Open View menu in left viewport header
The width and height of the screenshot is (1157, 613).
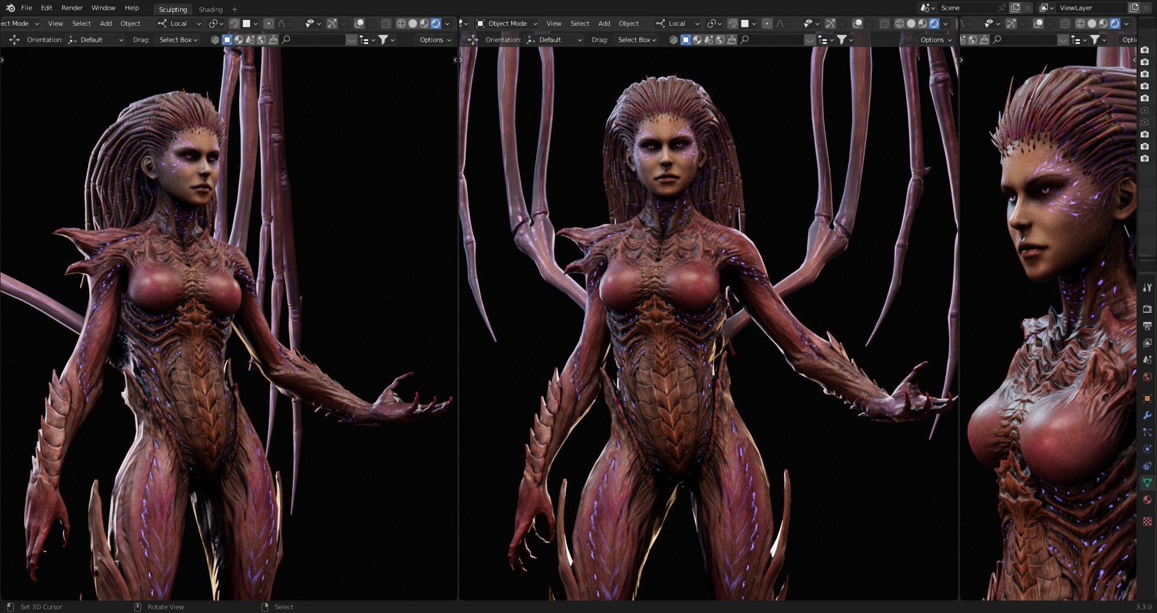click(55, 24)
